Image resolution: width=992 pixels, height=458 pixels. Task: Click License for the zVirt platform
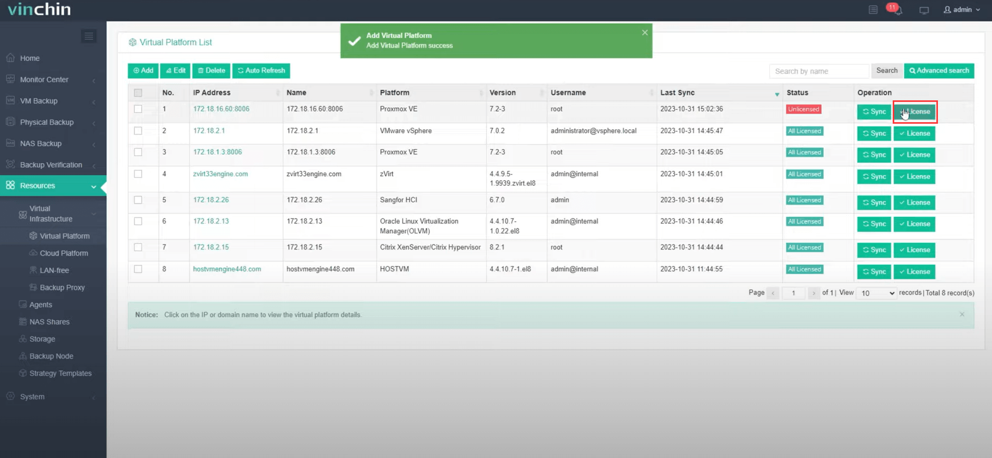tap(915, 177)
